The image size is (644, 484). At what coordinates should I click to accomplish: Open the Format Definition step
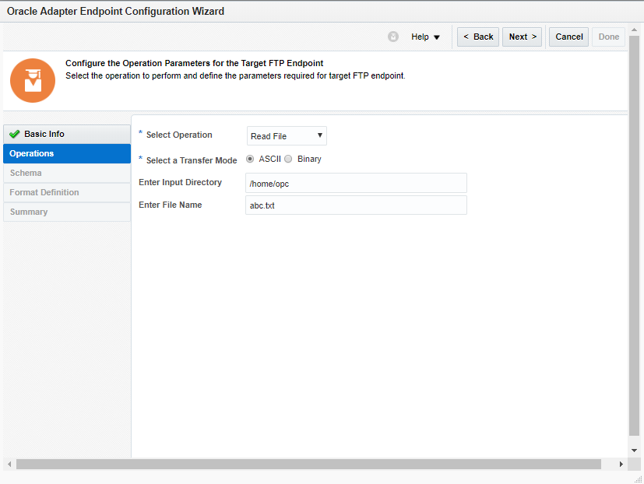(x=67, y=192)
